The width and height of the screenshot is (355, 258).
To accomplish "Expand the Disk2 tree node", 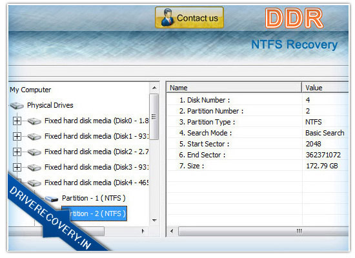I will (x=17, y=152).
